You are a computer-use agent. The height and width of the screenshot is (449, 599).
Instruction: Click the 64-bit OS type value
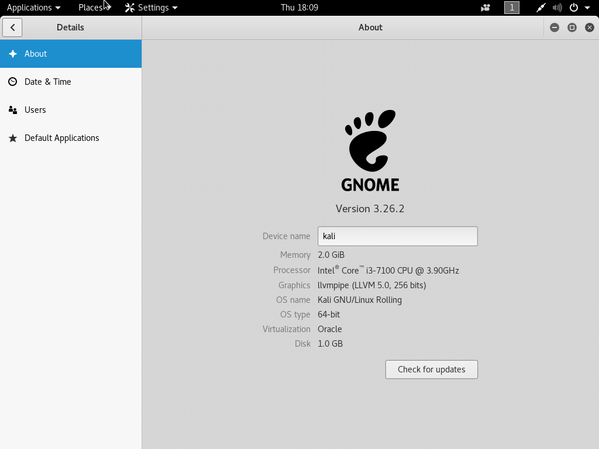point(329,315)
